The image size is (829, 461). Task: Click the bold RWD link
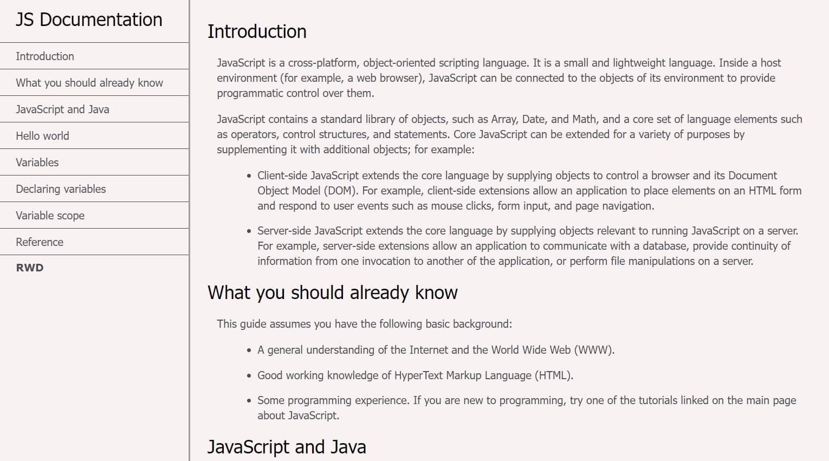pyautogui.click(x=30, y=268)
